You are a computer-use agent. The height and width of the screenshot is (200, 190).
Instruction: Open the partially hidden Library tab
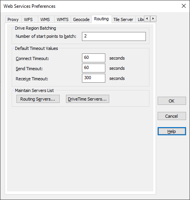tap(140, 19)
